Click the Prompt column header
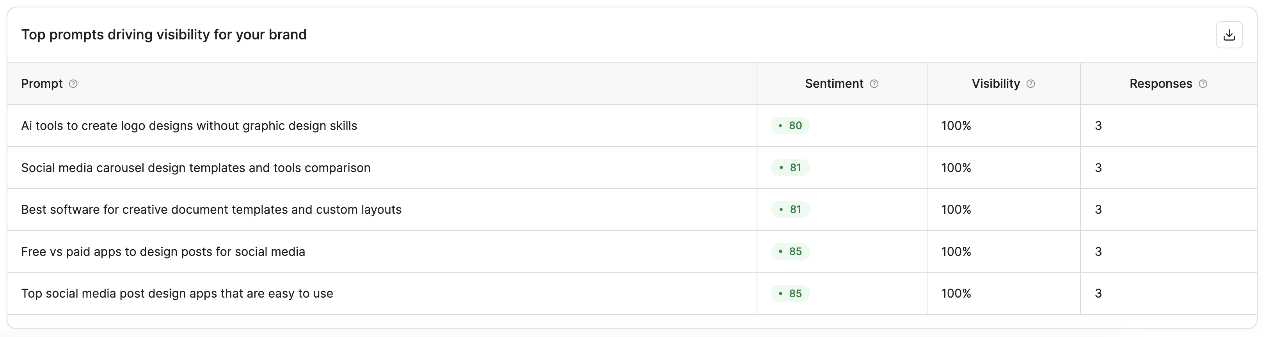The width and height of the screenshot is (1265, 337). (42, 84)
